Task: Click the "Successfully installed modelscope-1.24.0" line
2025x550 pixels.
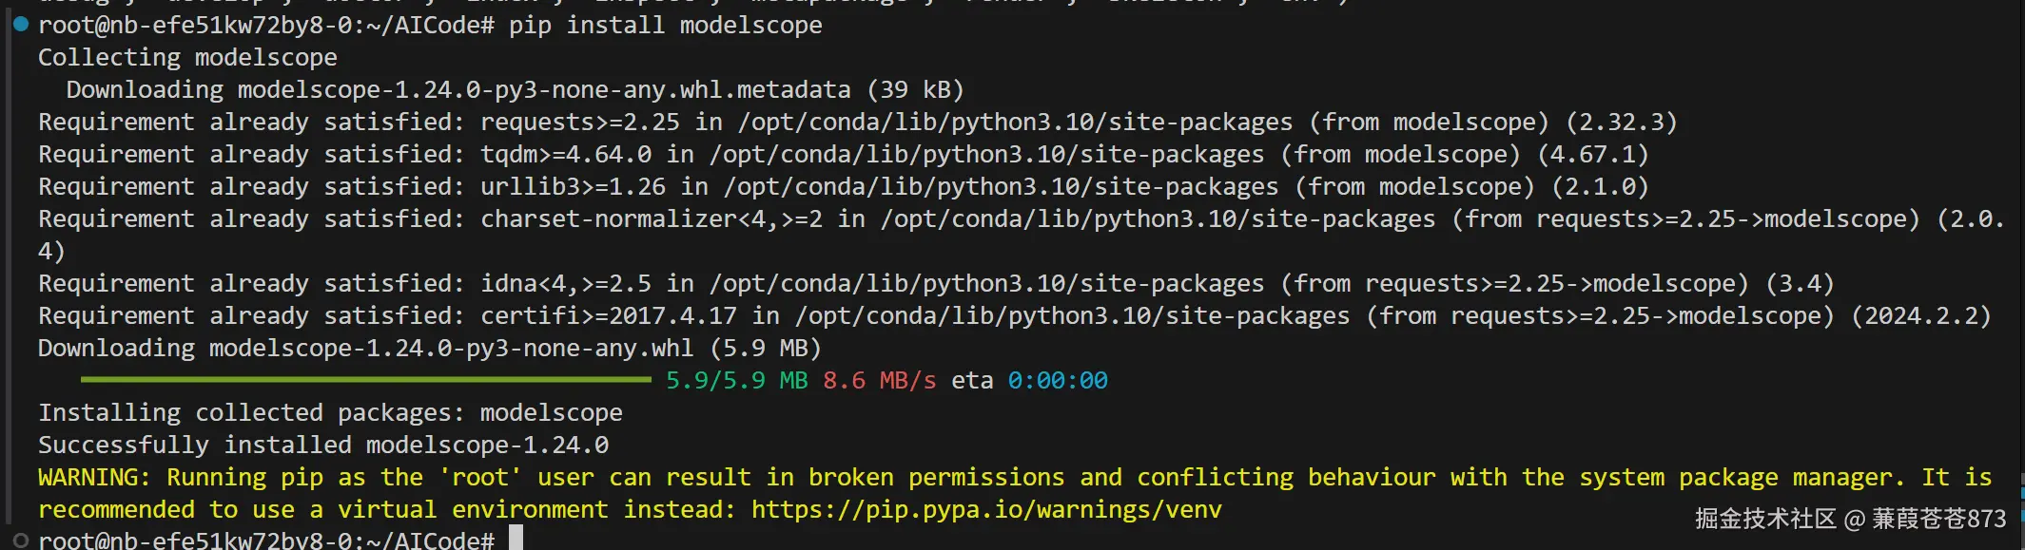Action: [x=323, y=446]
